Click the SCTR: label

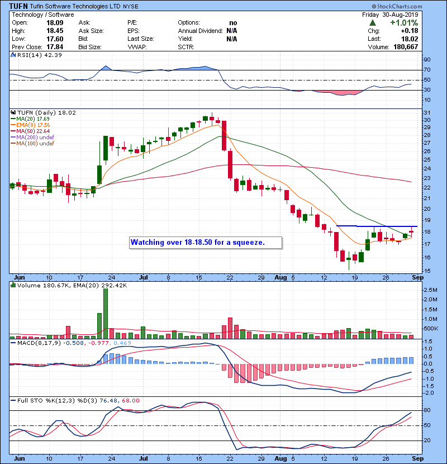point(186,47)
